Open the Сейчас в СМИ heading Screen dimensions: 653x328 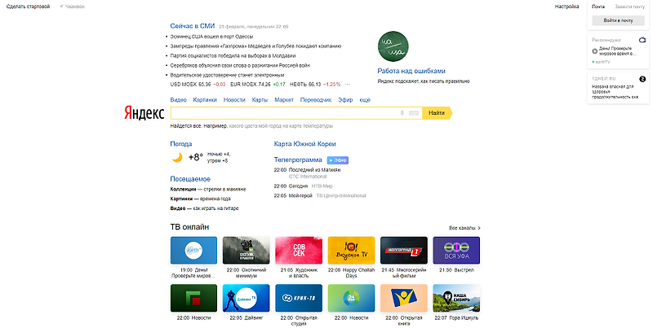coord(193,26)
